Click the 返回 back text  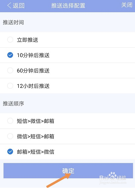tap(19, 5)
